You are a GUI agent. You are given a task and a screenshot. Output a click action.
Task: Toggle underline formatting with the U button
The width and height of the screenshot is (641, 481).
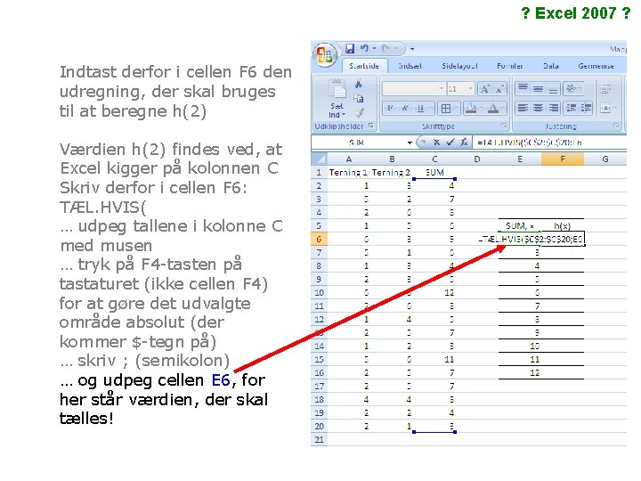coord(420,109)
